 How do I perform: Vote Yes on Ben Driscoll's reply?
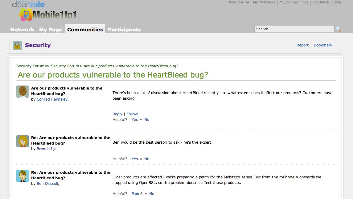(x=135, y=193)
